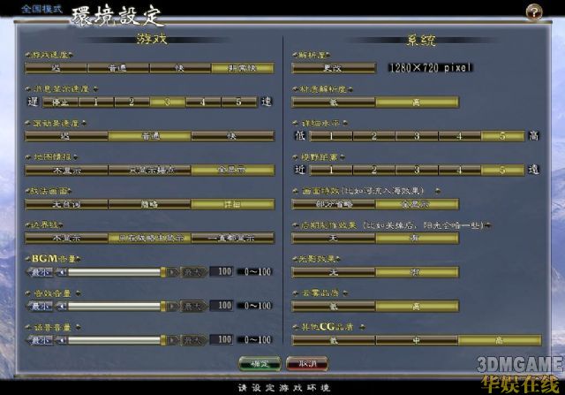Set 战法画面 to 无台词
This screenshot has width=565, height=395.
click(66, 204)
